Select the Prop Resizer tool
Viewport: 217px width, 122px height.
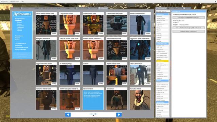[x=162, y=49]
